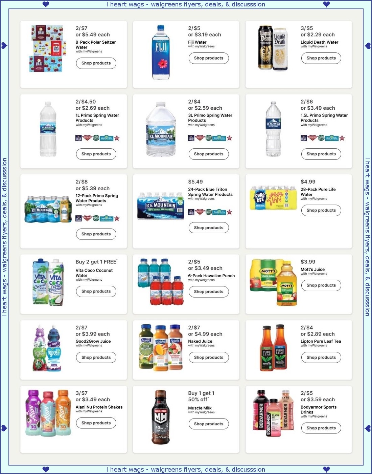Click the Zephyrhills brand logo under 3L Primo
Image resolution: width=372 pixels, height=474 pixels.
219,138
